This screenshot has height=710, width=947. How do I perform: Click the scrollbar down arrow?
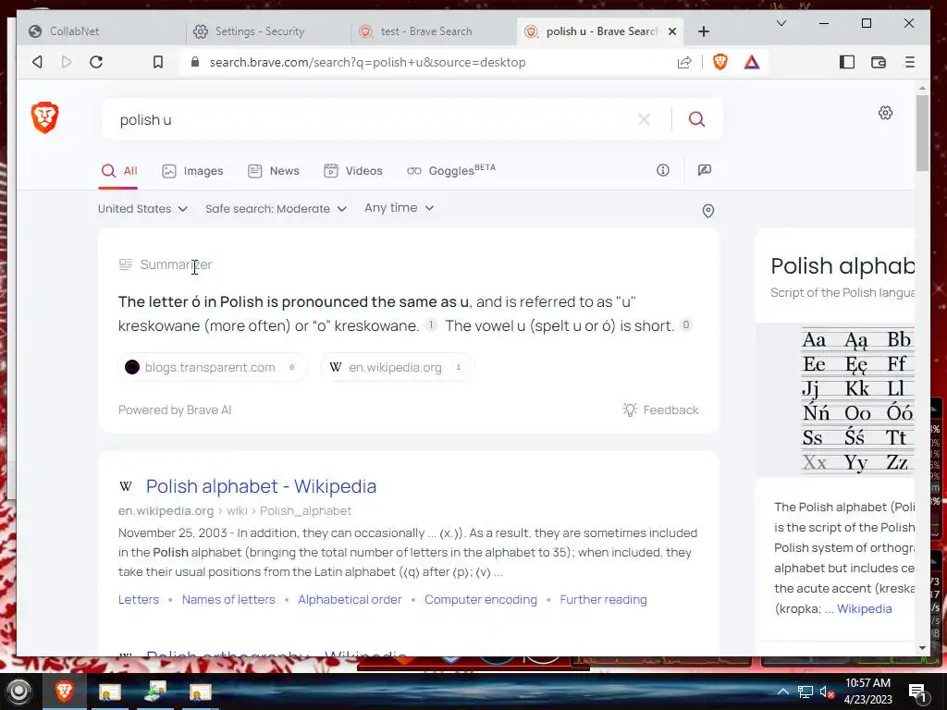click(x=922, y=648)
